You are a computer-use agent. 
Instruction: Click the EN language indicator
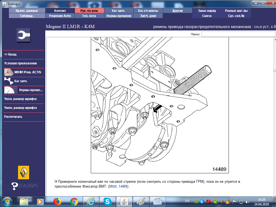point(187,201)
